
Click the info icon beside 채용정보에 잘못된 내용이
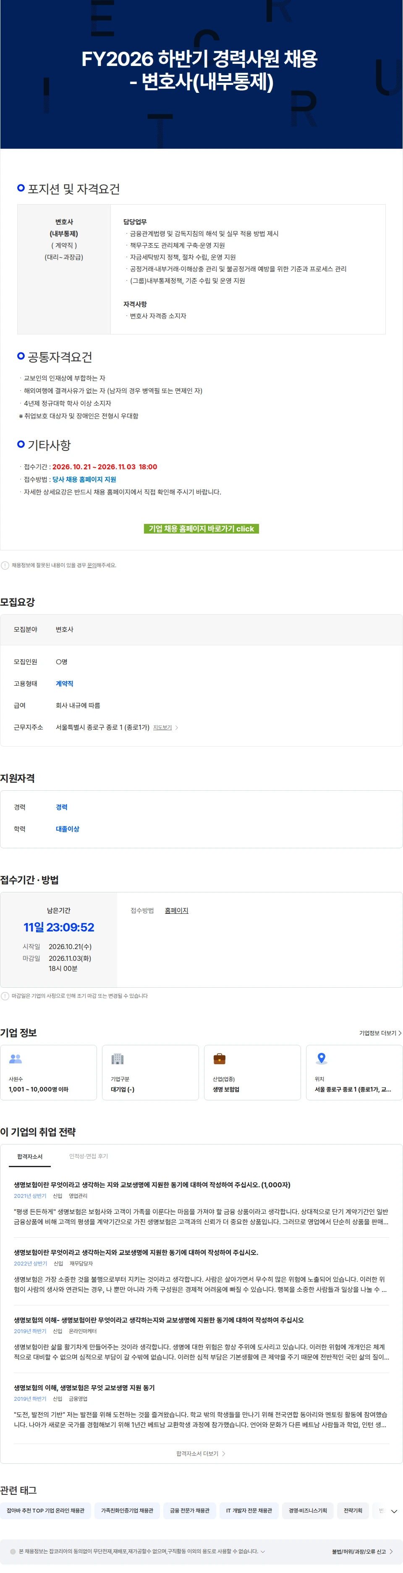coord(5,566)
